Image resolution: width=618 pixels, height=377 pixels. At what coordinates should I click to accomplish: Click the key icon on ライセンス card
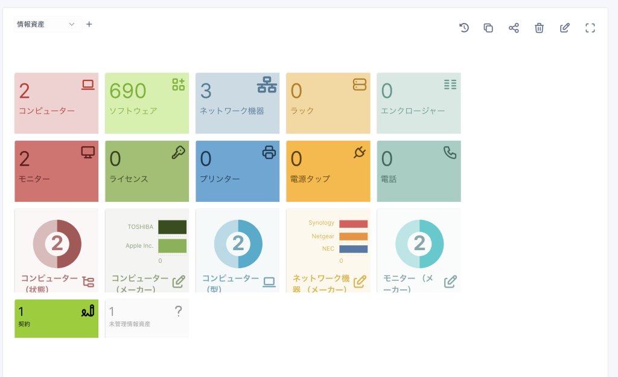pyautogui.click(x=178, y=153)
